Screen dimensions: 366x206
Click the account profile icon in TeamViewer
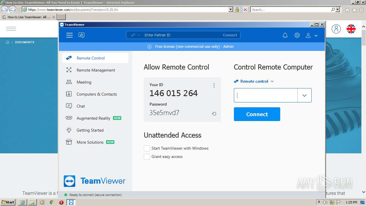click(308, 35)
